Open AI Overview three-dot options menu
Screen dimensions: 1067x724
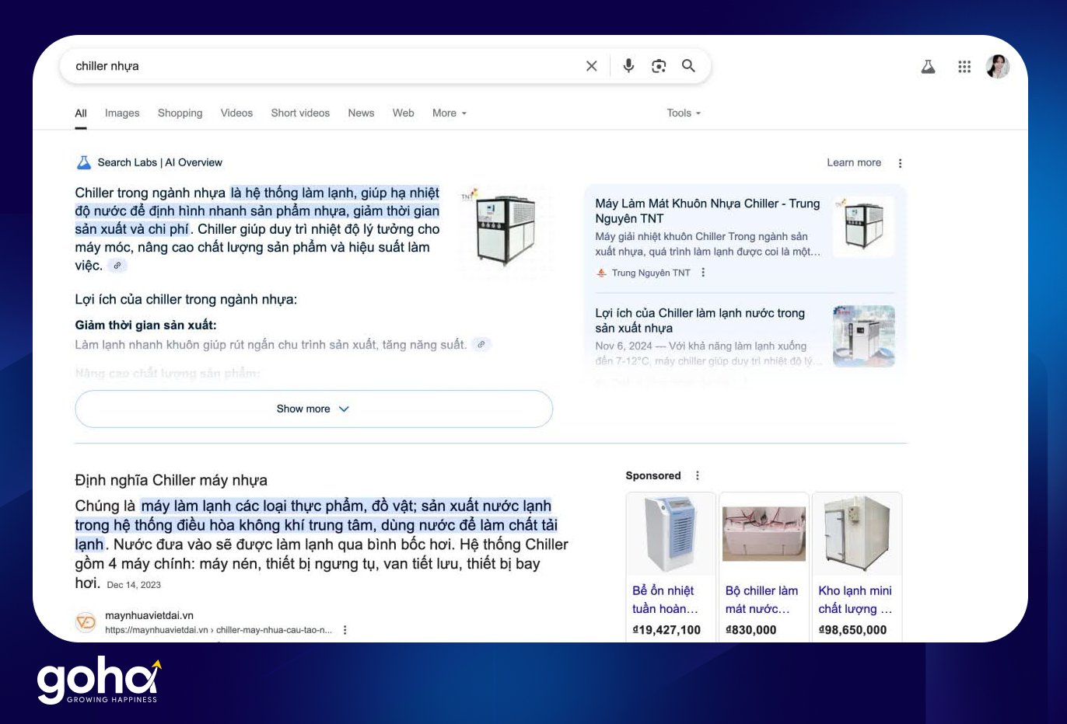(900, 163)
